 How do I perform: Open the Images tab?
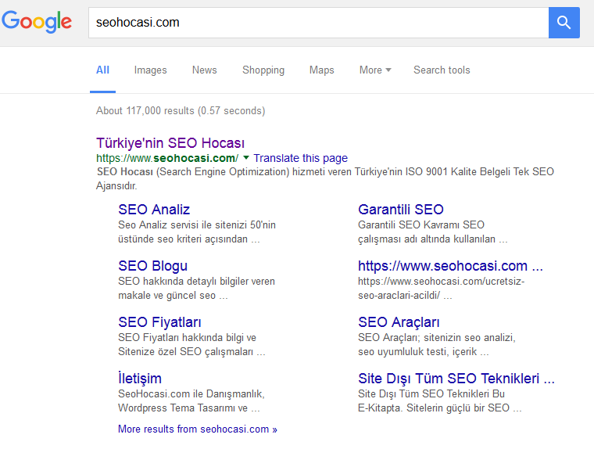click(150, 70)
